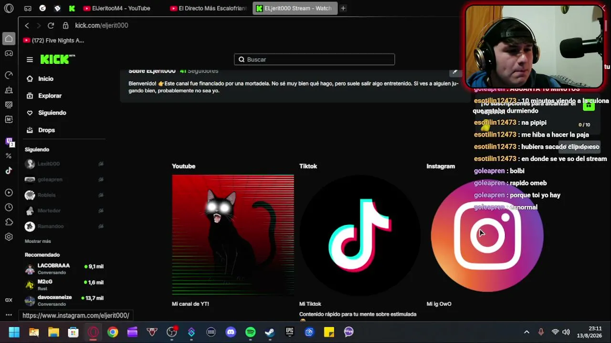611x343 pixels.
Task: Click the Mi ig OwO caption
Action: (439, 304)
